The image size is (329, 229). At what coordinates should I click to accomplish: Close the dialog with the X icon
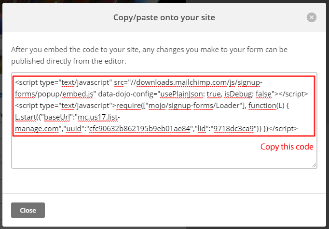point(311,17)
